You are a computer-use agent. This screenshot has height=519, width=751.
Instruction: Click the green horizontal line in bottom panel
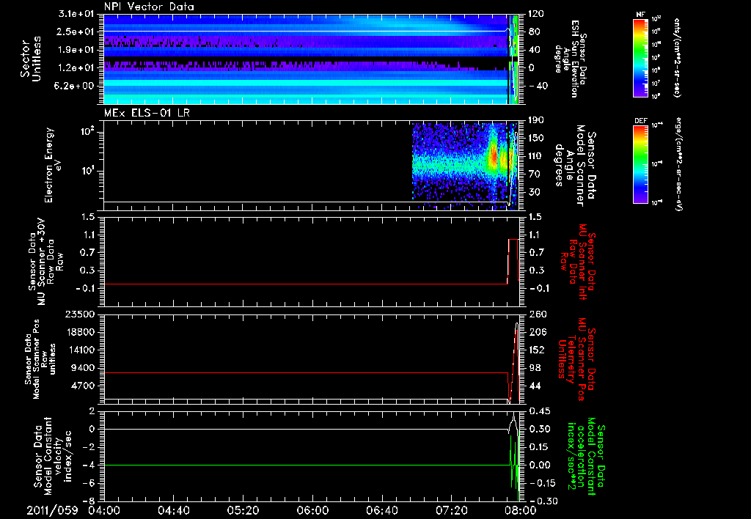coord(293,465)
